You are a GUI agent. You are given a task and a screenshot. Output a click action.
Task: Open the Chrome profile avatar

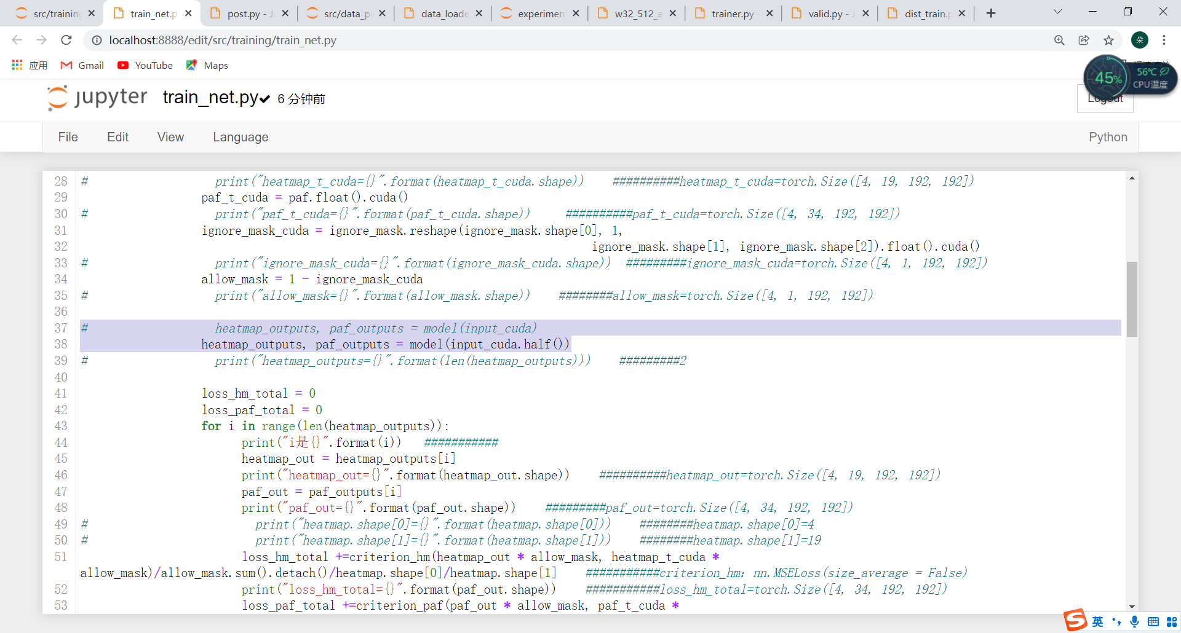pos(1140,40)
